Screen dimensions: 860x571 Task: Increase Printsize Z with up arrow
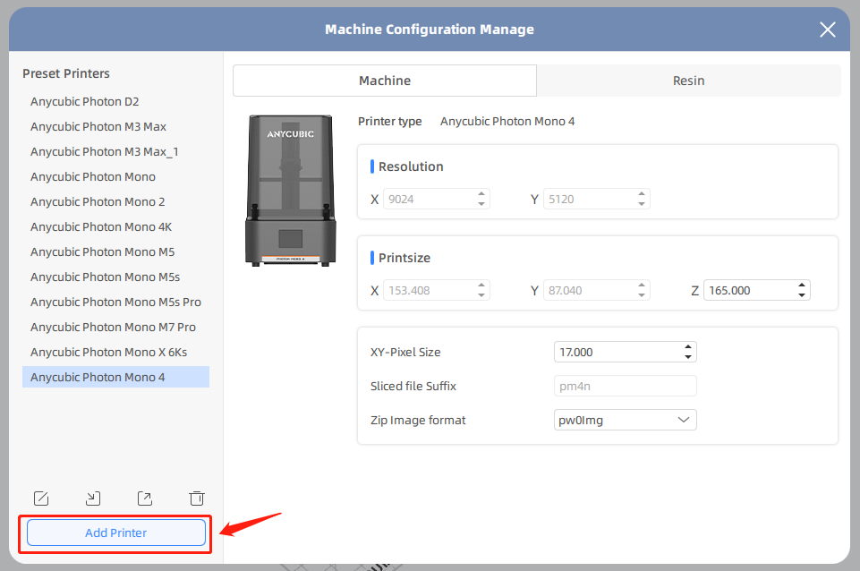point(802,285)
